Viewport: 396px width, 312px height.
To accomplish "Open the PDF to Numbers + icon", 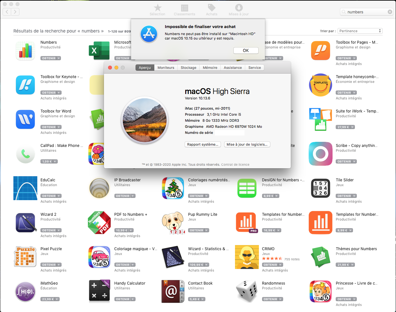I will pyautogui.click(x=99, y=222).
